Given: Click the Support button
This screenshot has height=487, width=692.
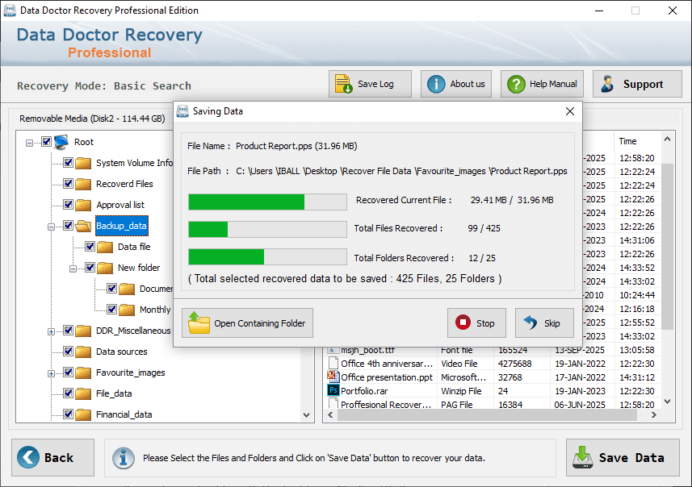Looking at the screenshot, I should tap(637, 84).
